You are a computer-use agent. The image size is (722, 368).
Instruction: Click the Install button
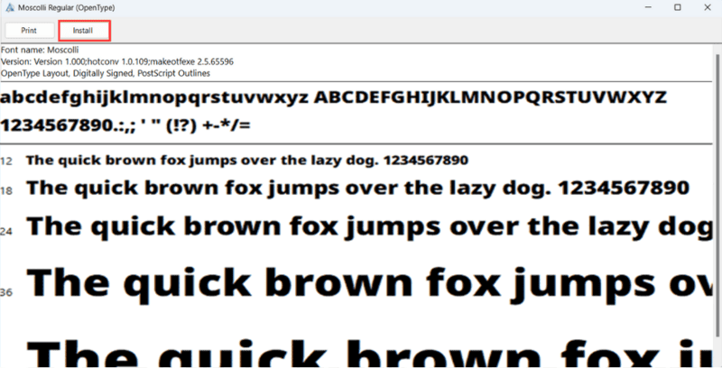83,31
